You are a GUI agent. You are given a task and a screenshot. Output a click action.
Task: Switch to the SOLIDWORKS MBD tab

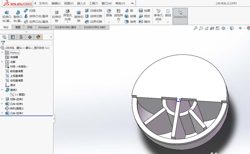94,27
